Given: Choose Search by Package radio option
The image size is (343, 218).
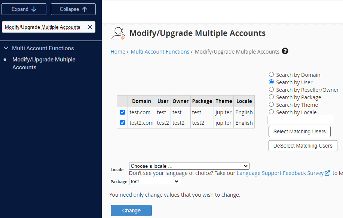Looking at the screenshot, I should (x=272, y=97).
